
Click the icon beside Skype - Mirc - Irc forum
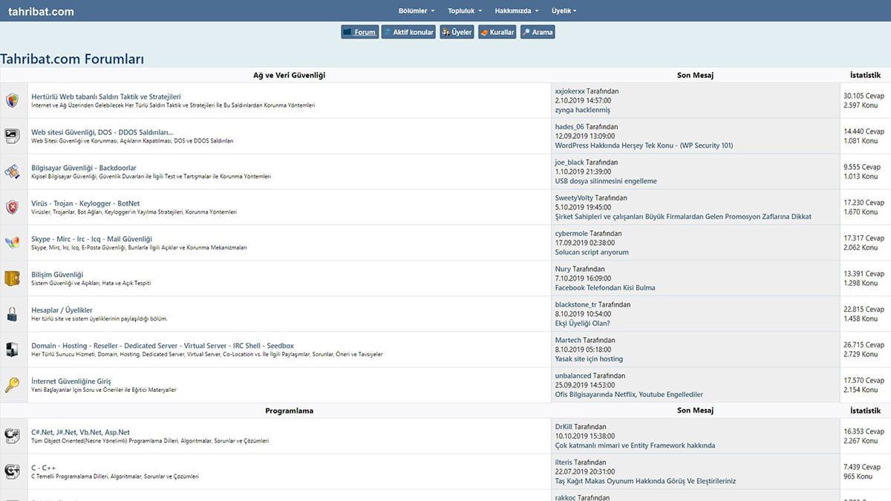(12, 243)
